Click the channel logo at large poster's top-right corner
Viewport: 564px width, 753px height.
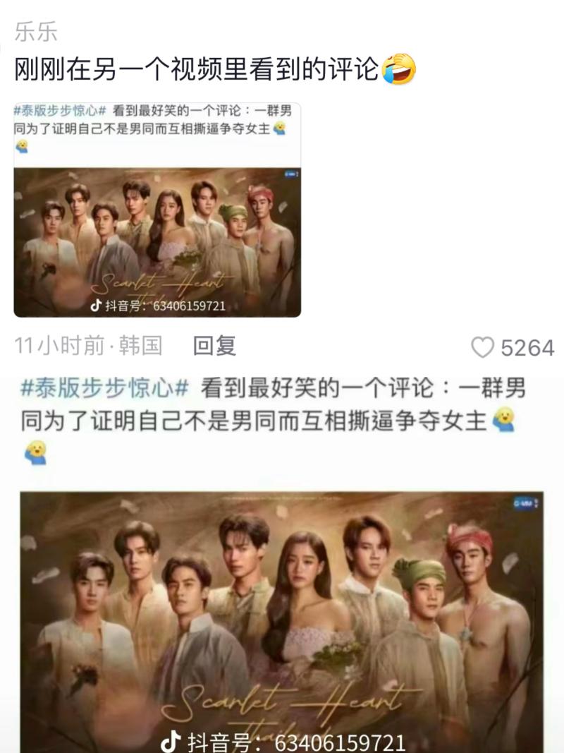(x=526, y=502)
